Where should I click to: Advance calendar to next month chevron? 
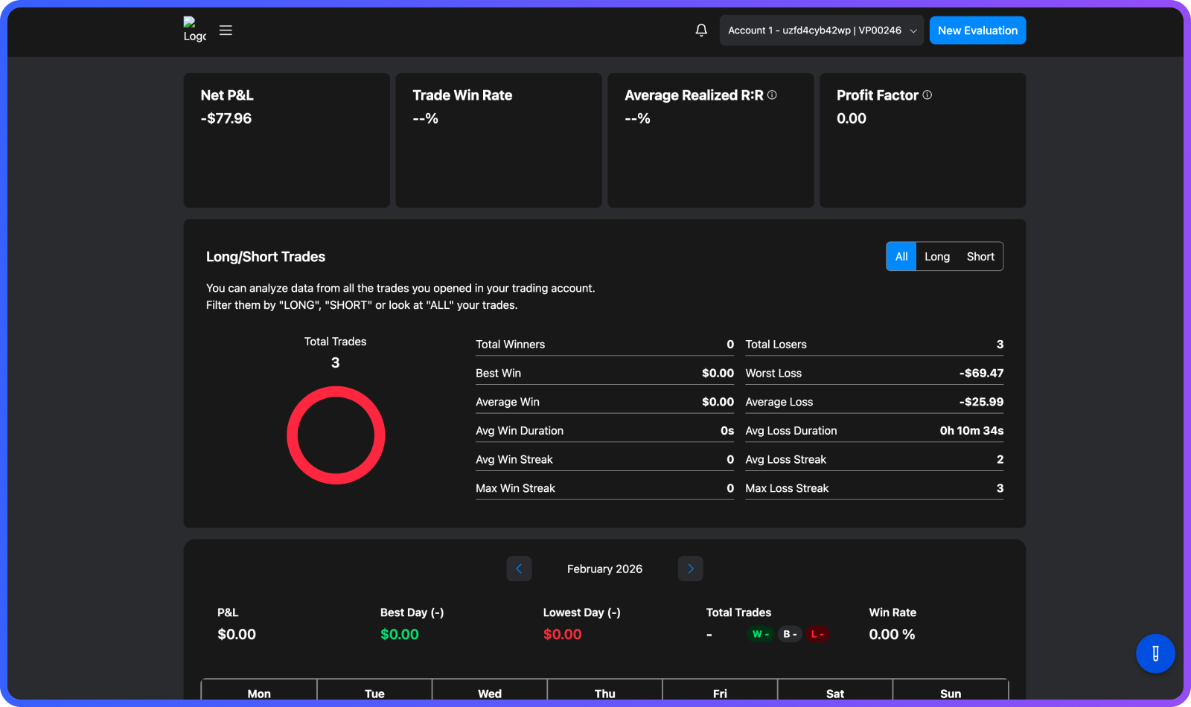pos(690,569)
